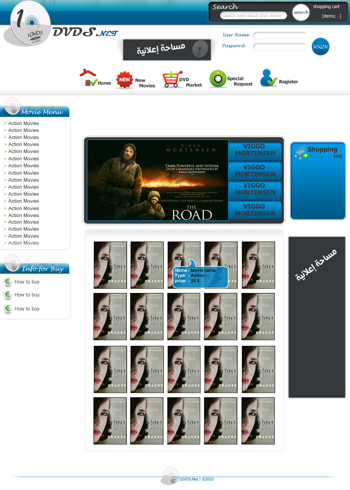Open Special Request green disc icon
This screenshot has height=490, width=350.
click(218, 79)
